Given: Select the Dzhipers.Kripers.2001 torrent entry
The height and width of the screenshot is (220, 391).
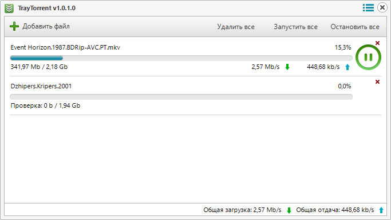Looking at the screenshot, I should click(x=41, y=86).
